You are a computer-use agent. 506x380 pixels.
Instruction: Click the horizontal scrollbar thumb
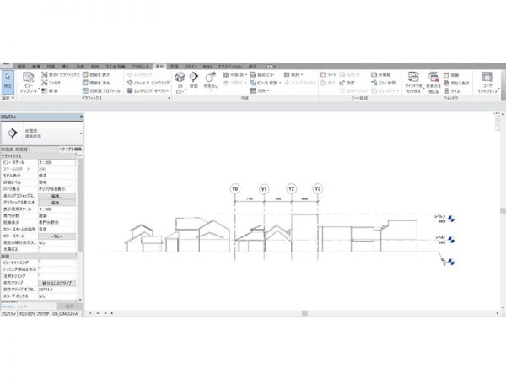pos(304,313)
